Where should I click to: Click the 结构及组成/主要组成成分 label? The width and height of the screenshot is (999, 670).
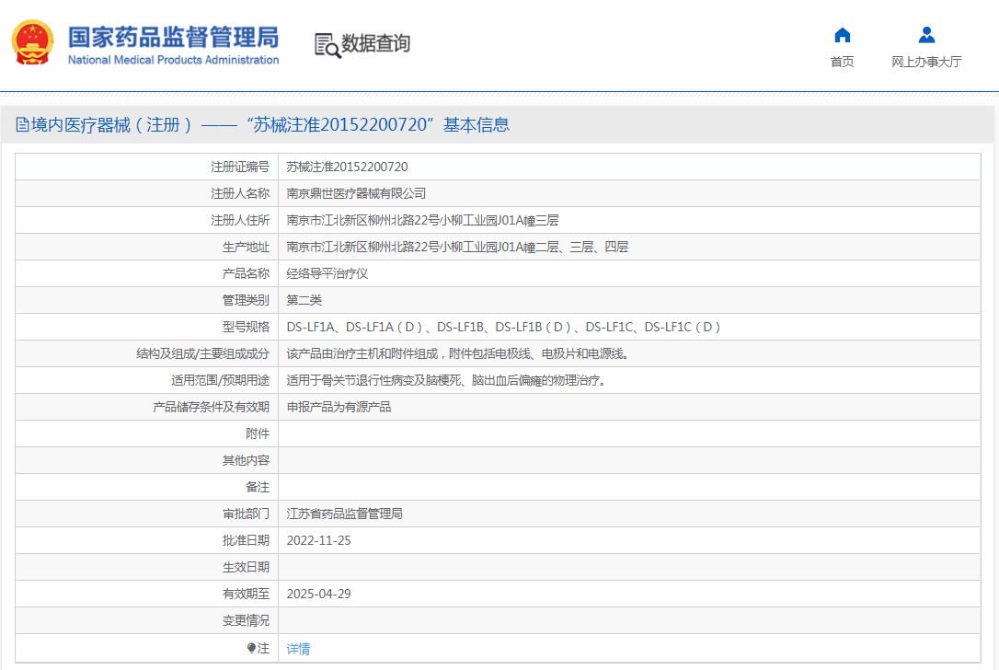click(x=202, y=353)
